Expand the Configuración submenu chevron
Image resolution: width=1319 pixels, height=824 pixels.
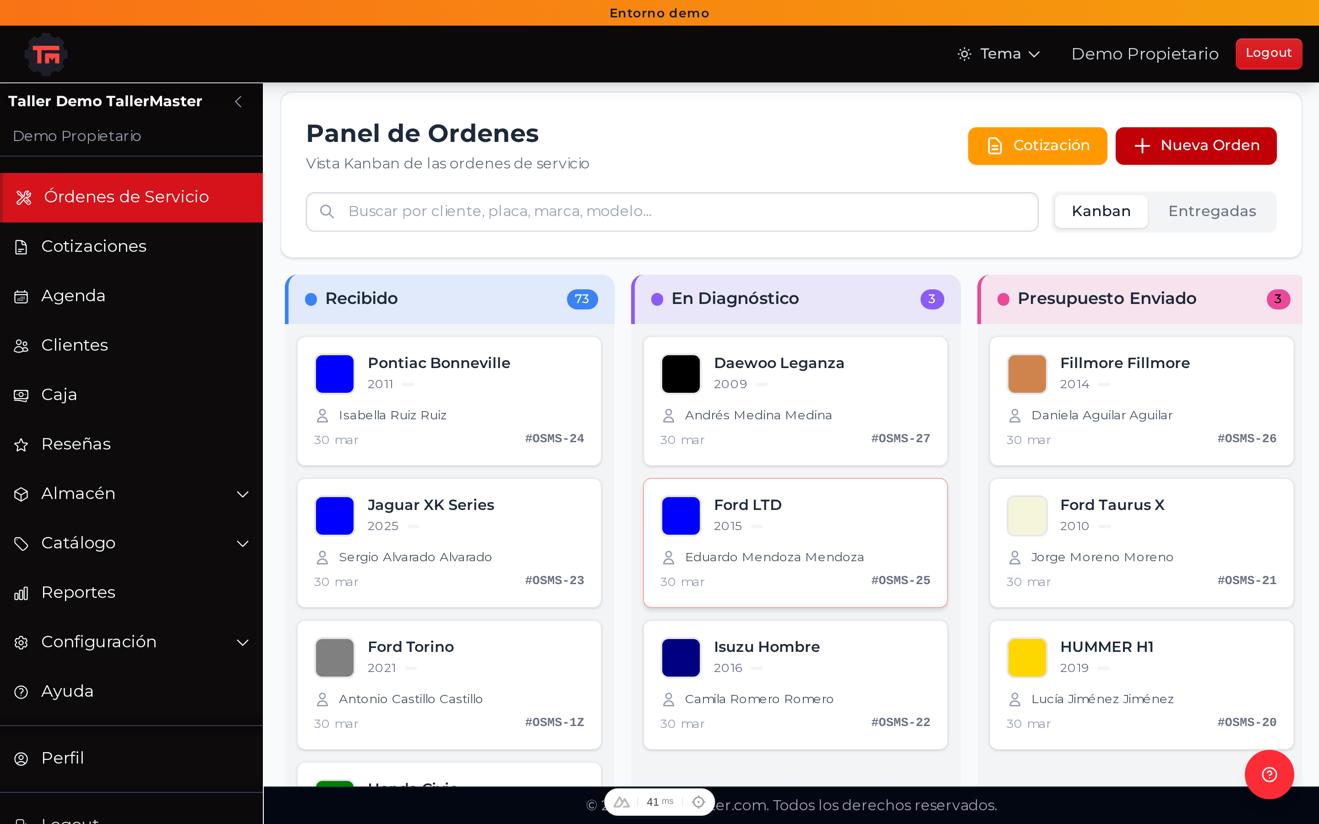coord(243,643)
